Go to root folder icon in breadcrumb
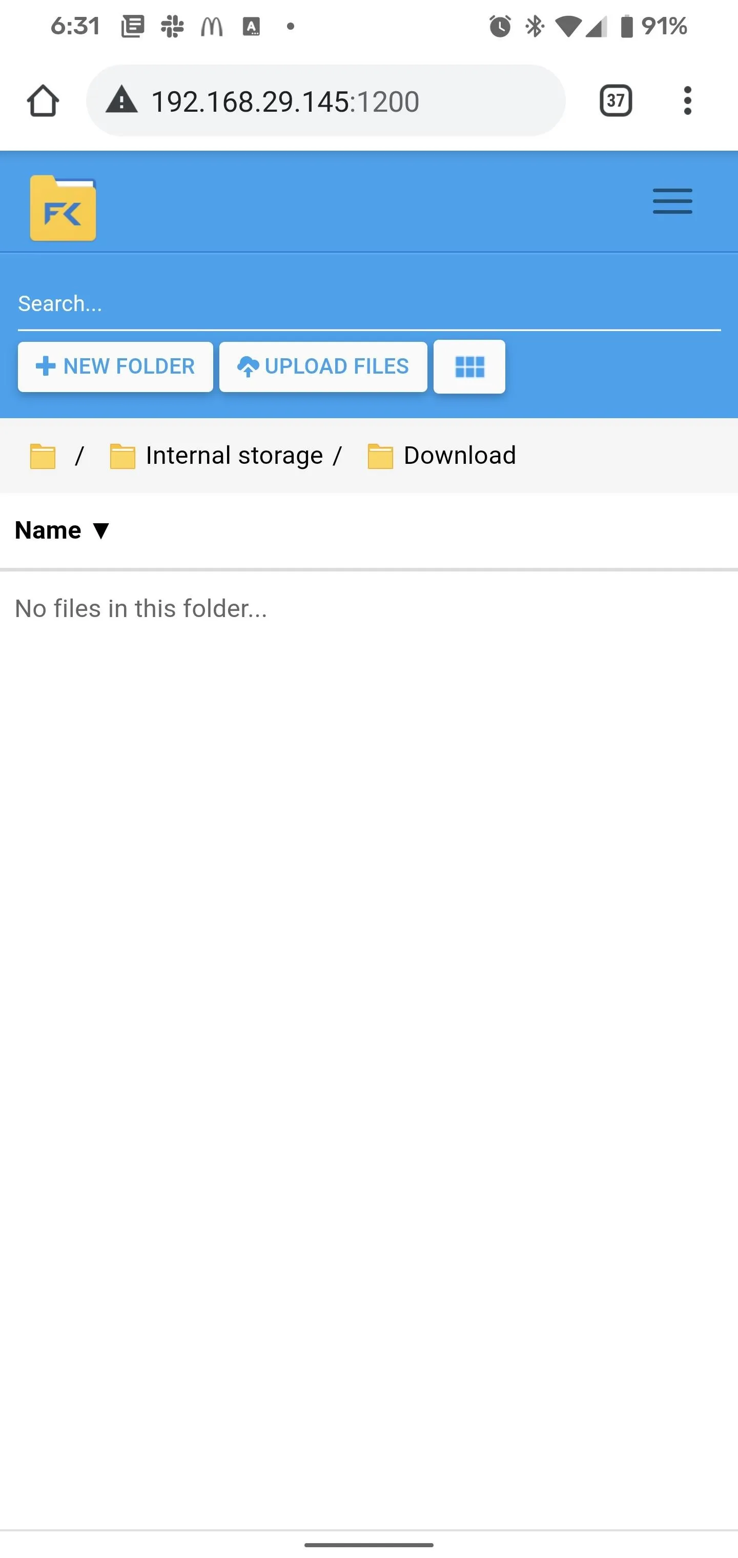The height and width of the screenshot is (1558, 738). 43,456
